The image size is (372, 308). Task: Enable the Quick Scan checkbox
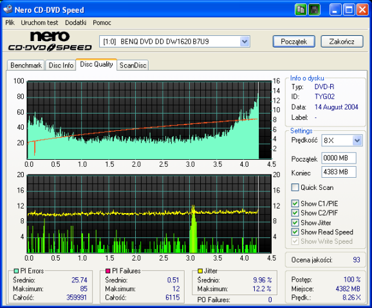click(295, 187)
